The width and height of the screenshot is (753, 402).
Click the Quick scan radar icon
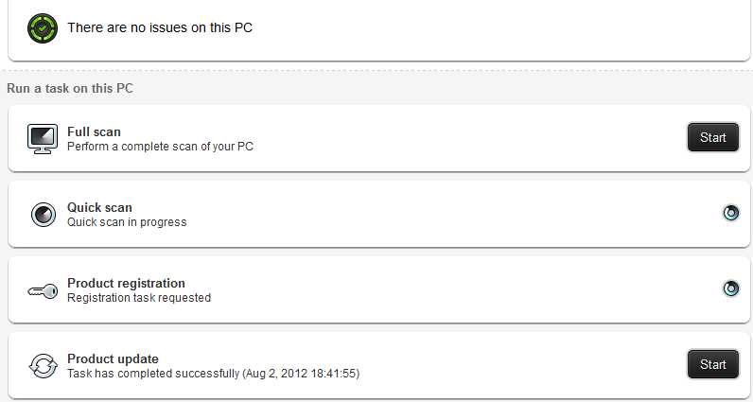pyautogui.click(x=44, y=214)
